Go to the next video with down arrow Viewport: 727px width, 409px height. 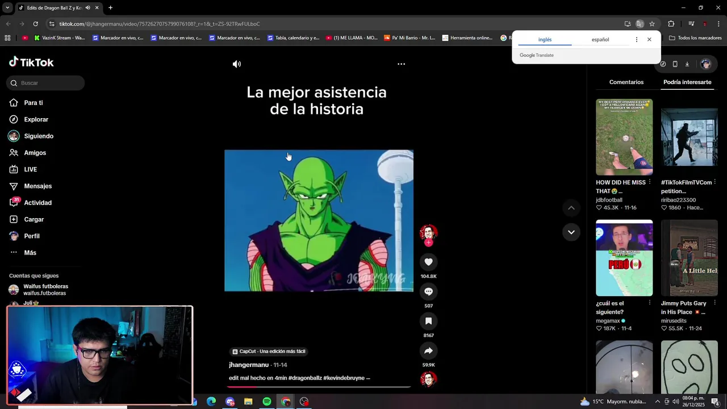(x=571, y=232)
